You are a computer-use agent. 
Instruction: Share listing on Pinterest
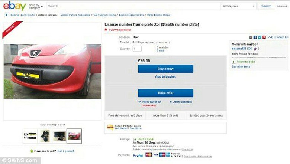[x=264, y=37]
